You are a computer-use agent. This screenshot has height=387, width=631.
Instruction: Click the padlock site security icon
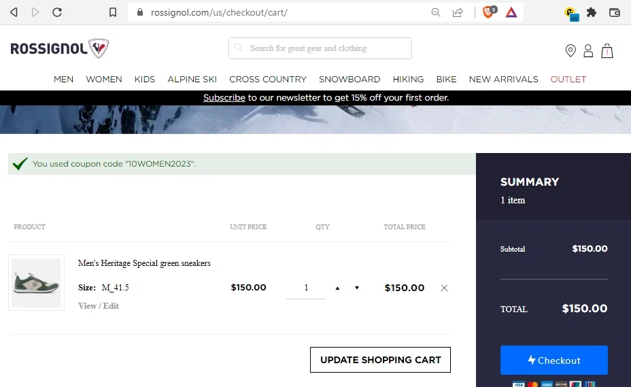140,12
